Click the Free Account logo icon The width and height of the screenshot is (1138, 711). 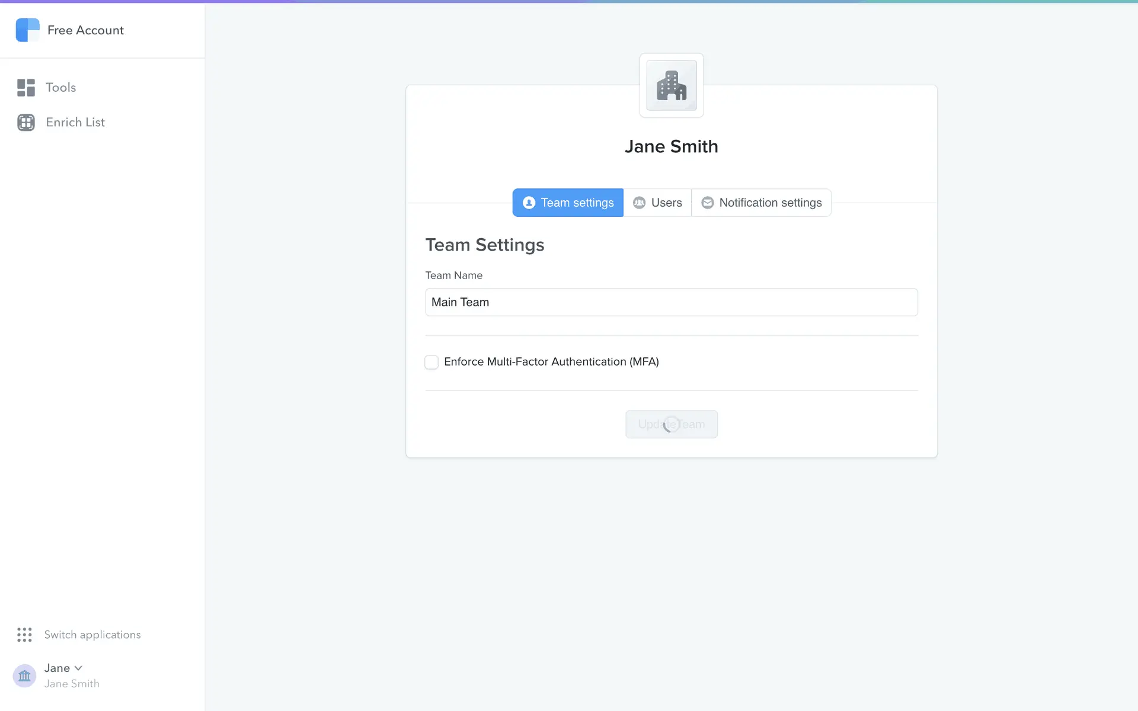(27, 30)
